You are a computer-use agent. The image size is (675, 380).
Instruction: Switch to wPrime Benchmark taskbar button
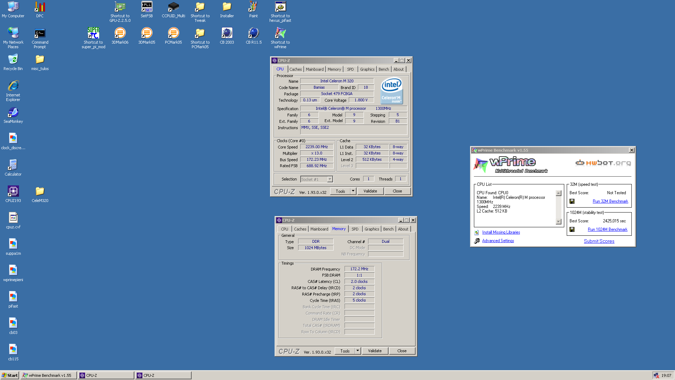49,375
